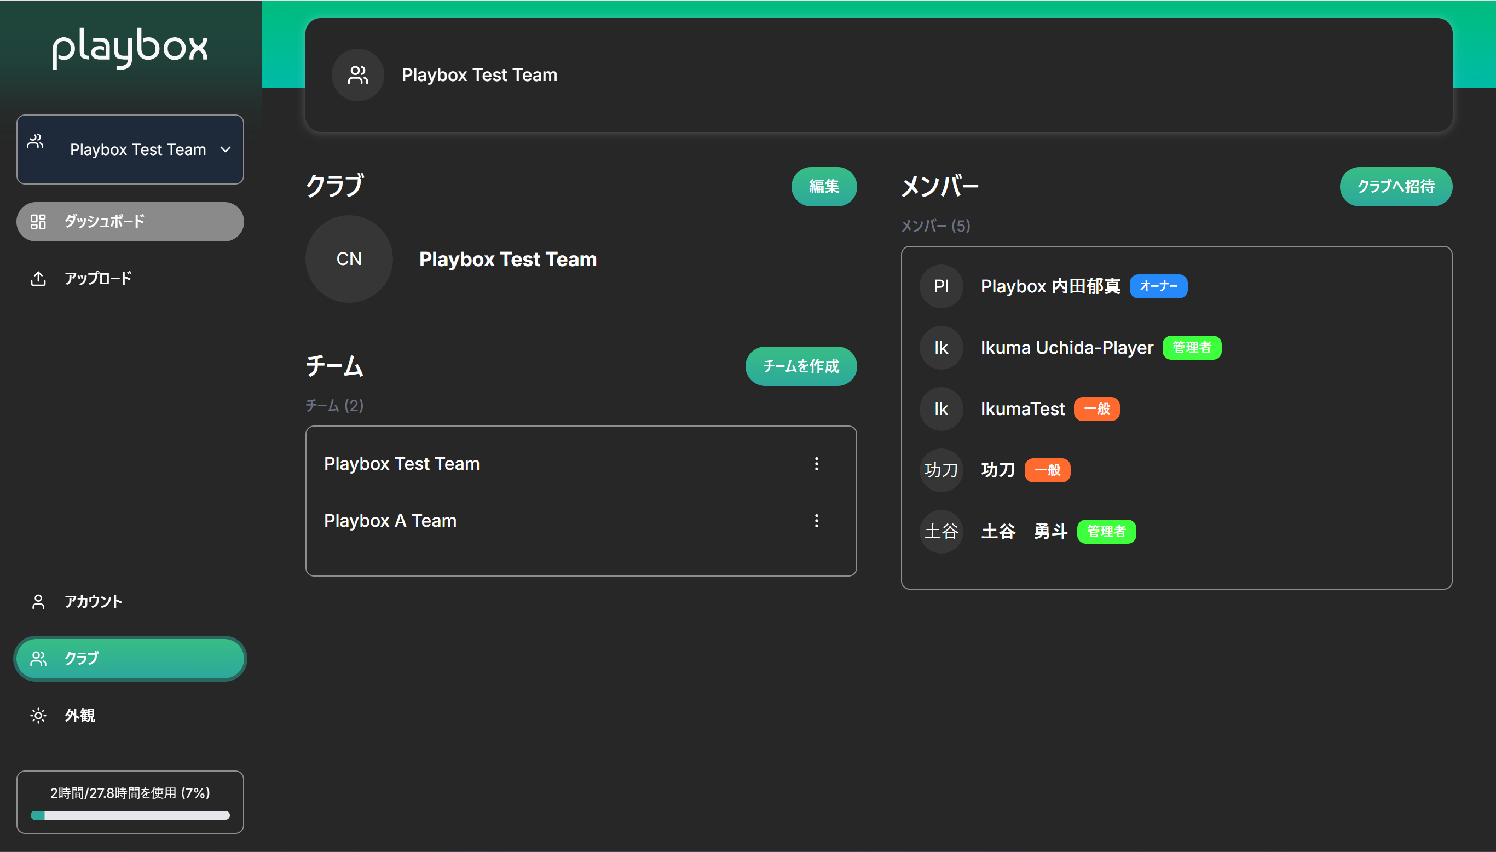Click the チームを作成 button
Image resolution: width=1496 pixels, height=852 pixels.
click(x=800, y=366)
